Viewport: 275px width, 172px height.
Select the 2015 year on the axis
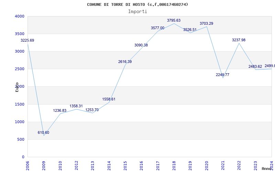[x=125, y=166]
